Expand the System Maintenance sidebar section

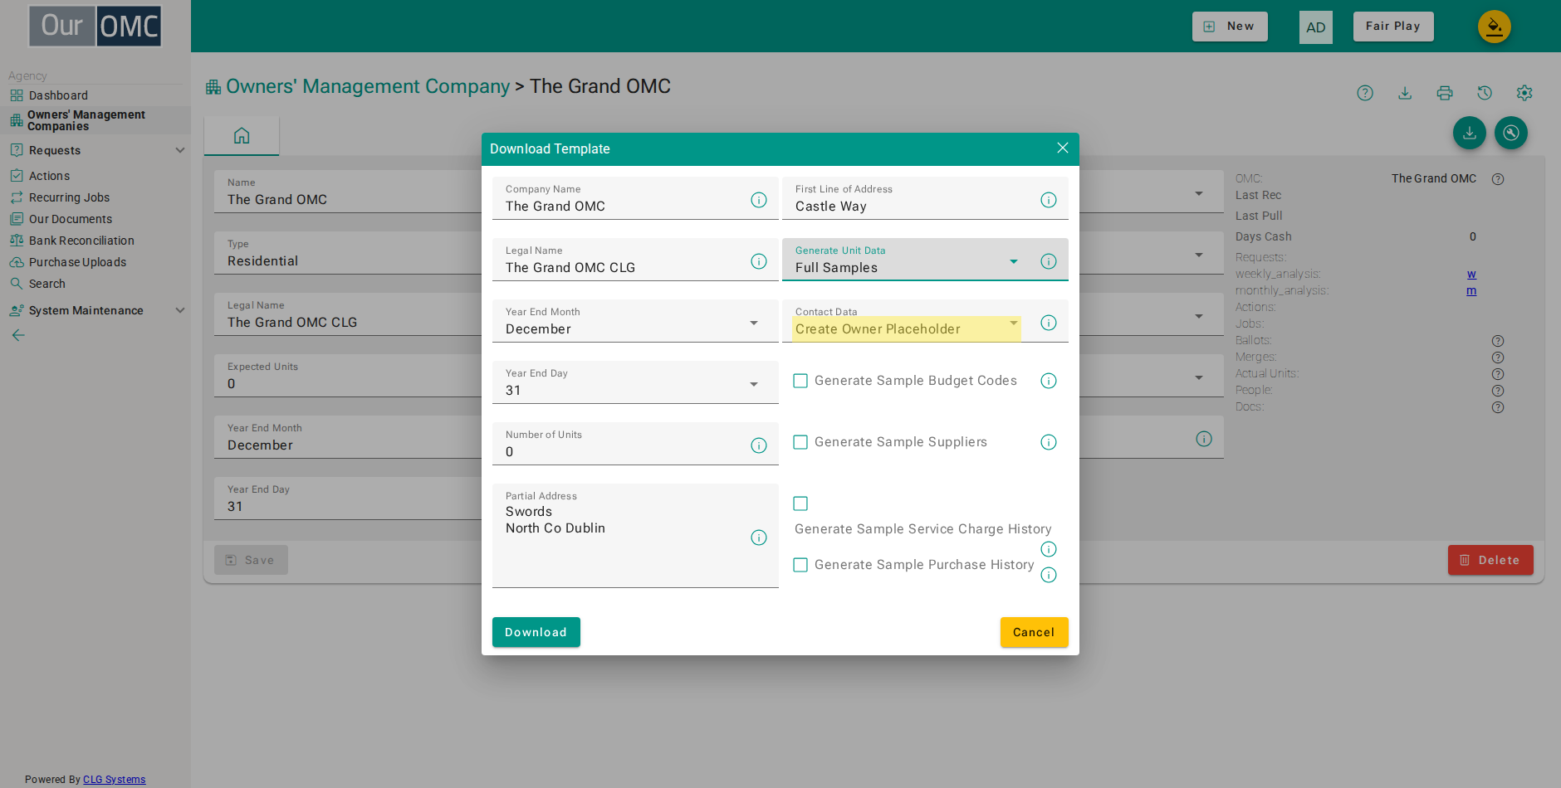pos(95,310)
